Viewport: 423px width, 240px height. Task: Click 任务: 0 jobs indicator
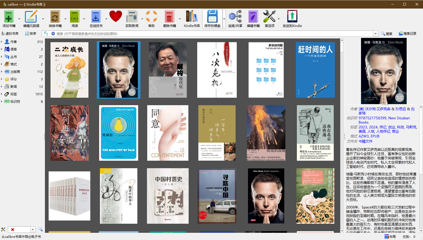click(409, 237)
